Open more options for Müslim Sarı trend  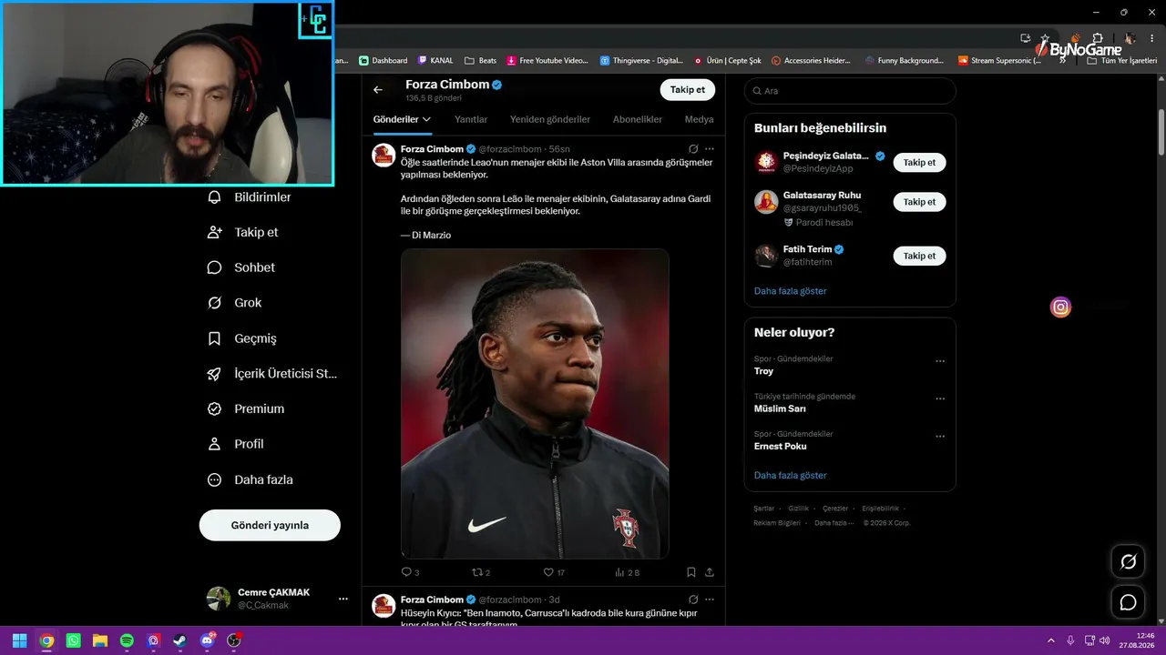click(940, 398)
